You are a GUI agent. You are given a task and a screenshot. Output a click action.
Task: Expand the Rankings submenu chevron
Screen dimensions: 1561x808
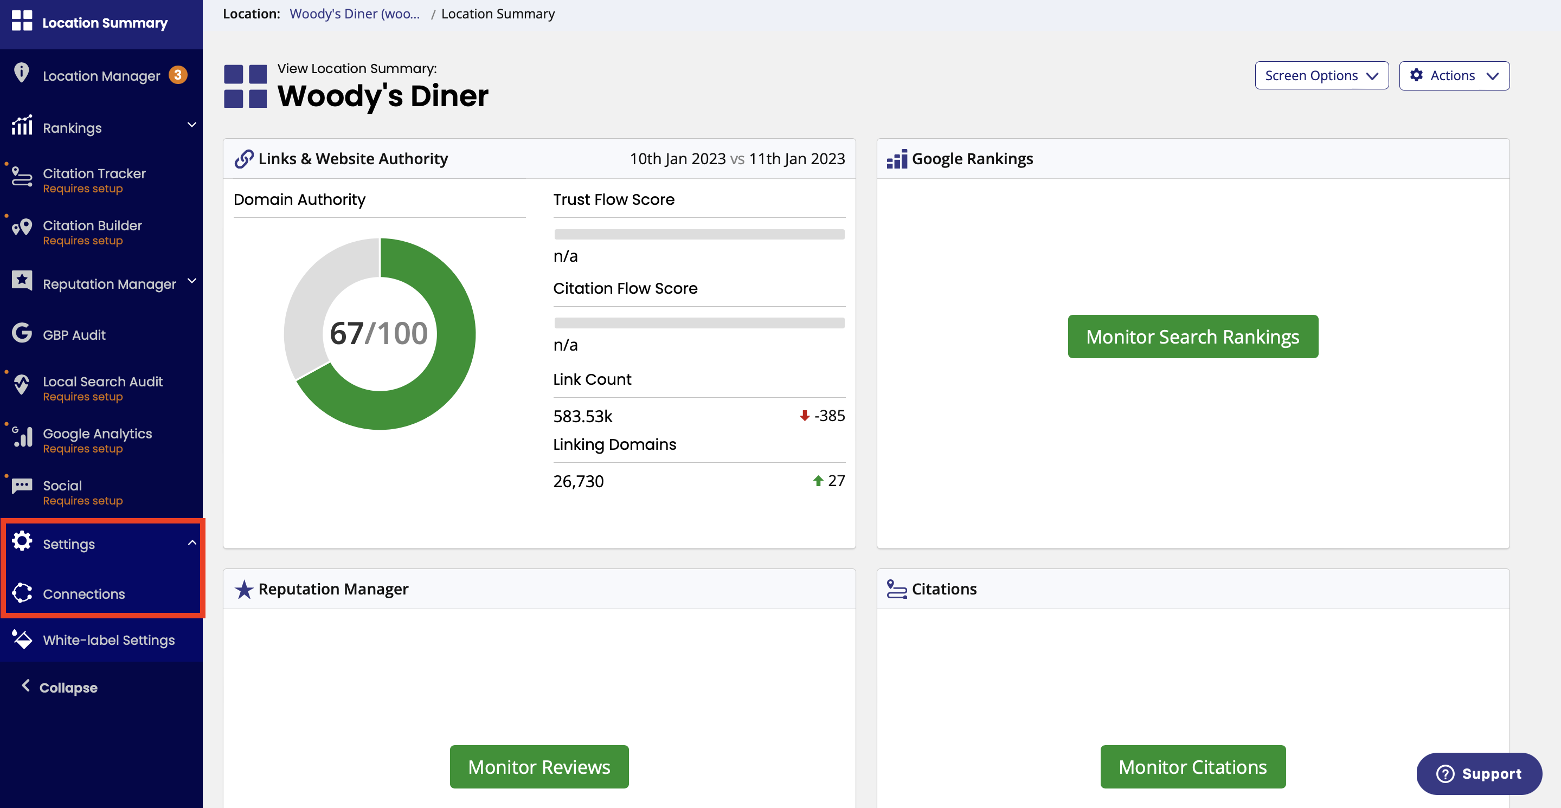tap(192, 125)
